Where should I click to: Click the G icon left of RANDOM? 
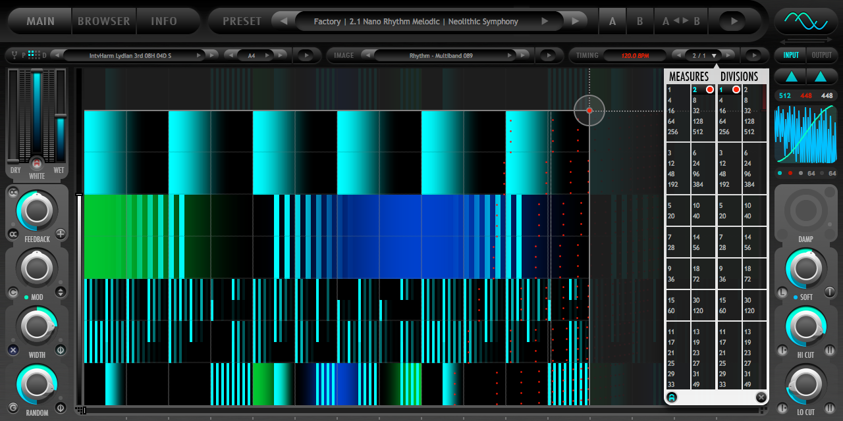[x=13, y=408]
